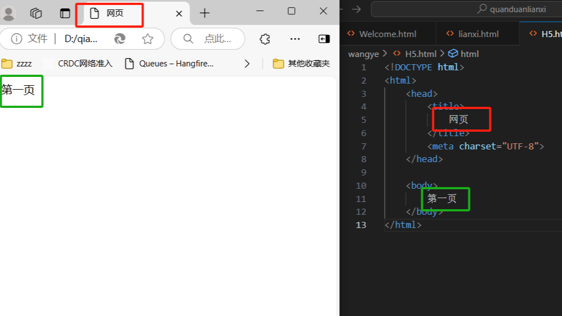The height and width of the screenshot is (316, 562).
Task: Close the 网页 browser tab
Action: point(179,14)
